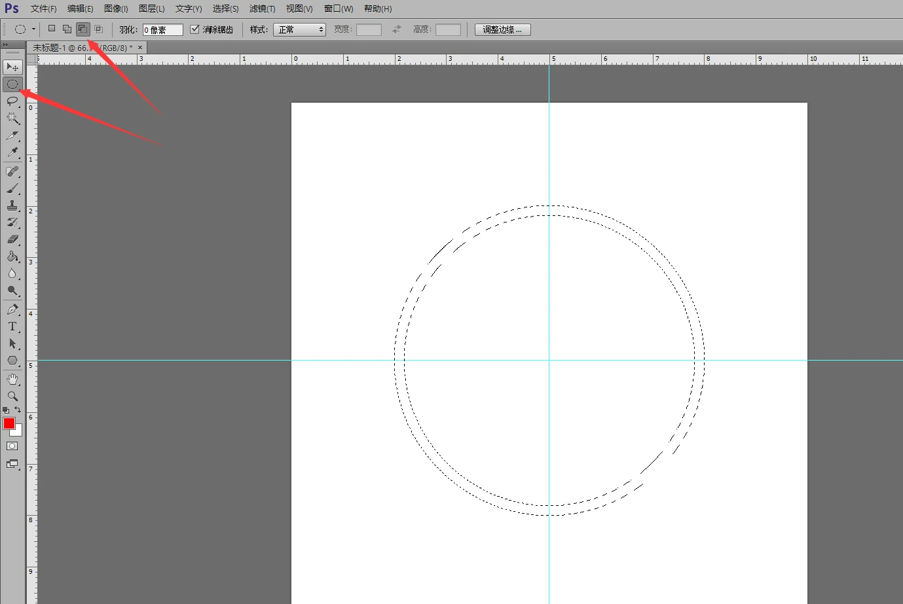Select the Magic Wand tool
This screenshot has width=903, height=604.
pos(12,118)
